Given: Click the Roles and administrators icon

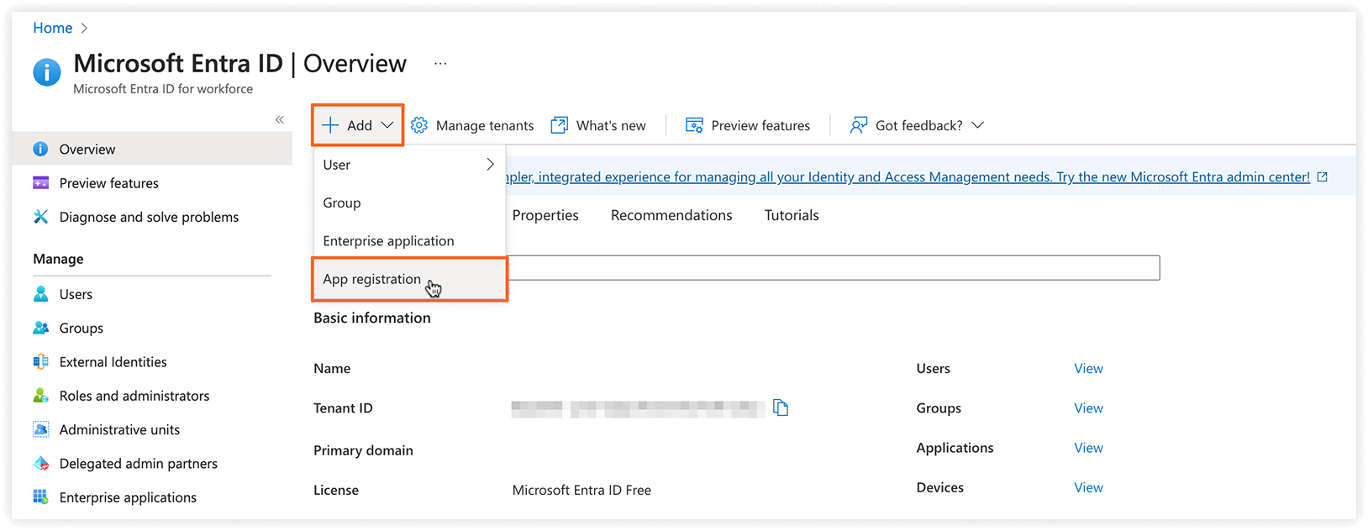Looking at the screenshot, I should (x=40, y=396).
